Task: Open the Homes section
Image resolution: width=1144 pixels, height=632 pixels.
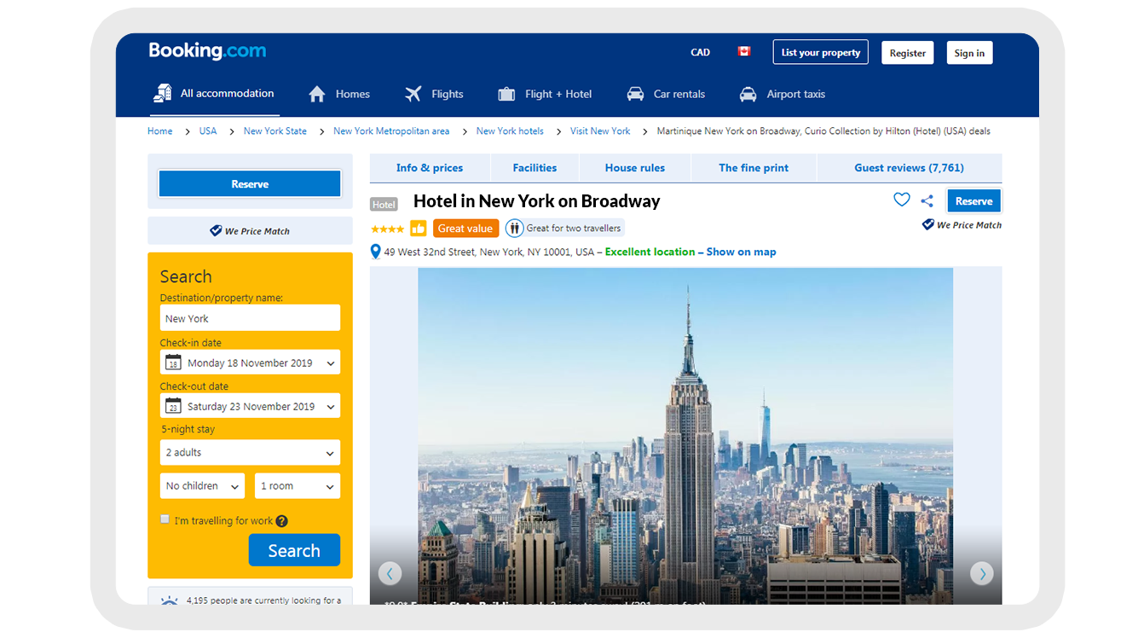Action: tap(339, 95)
